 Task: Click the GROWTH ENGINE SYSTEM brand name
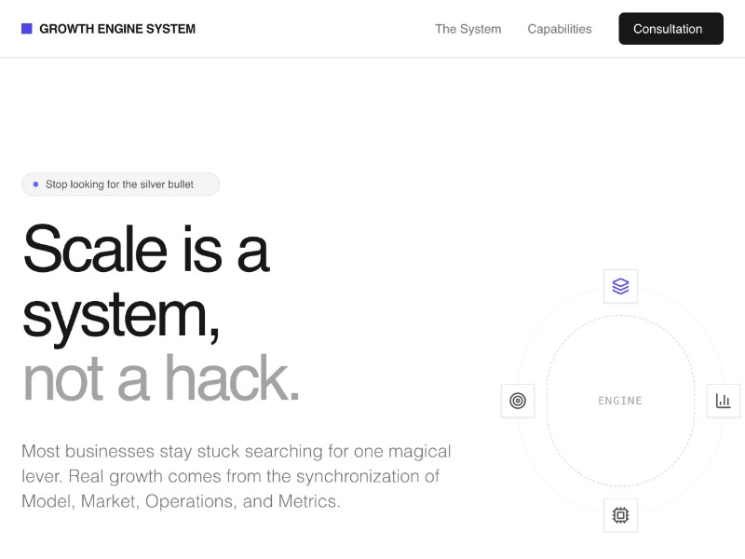coord(117,29)
